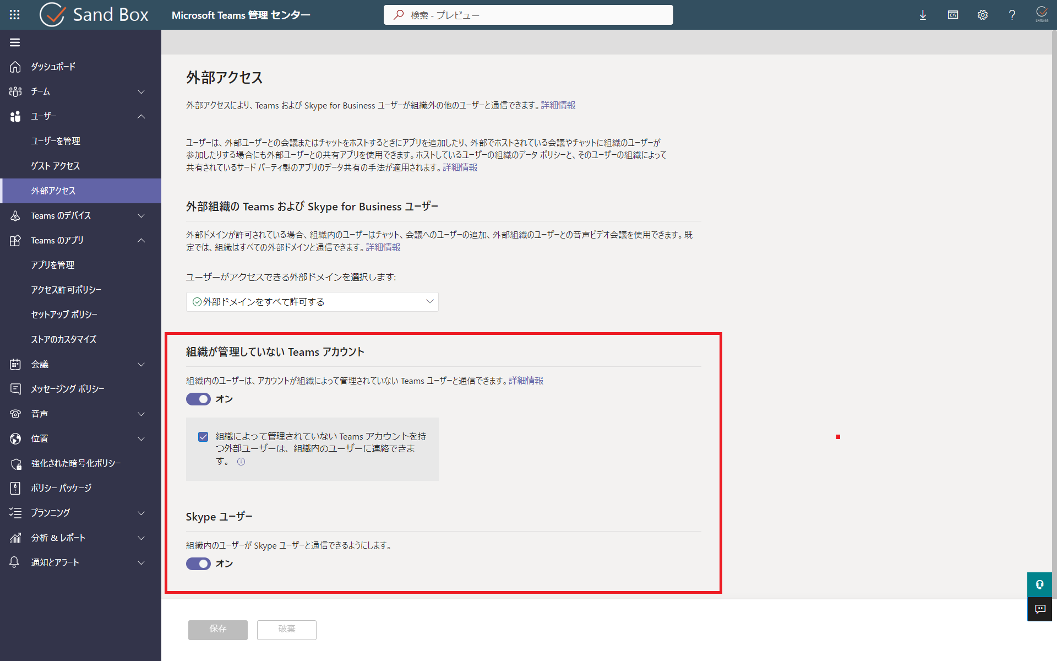Toggle the hamburger navigation menu
The width and height of the screenshot is (1057, 661).
15,42
